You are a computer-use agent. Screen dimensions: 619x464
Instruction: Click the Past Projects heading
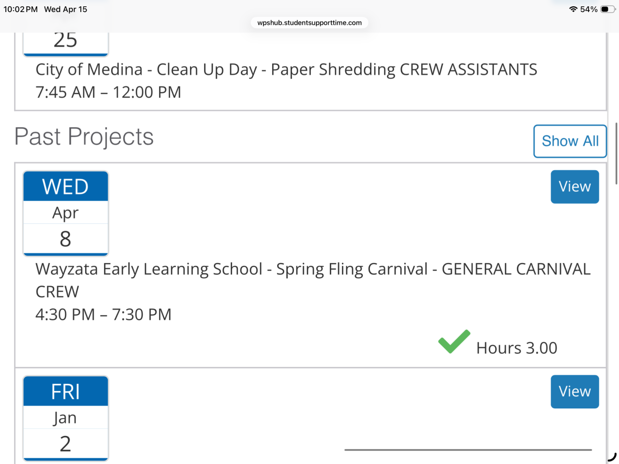point(84,137)
